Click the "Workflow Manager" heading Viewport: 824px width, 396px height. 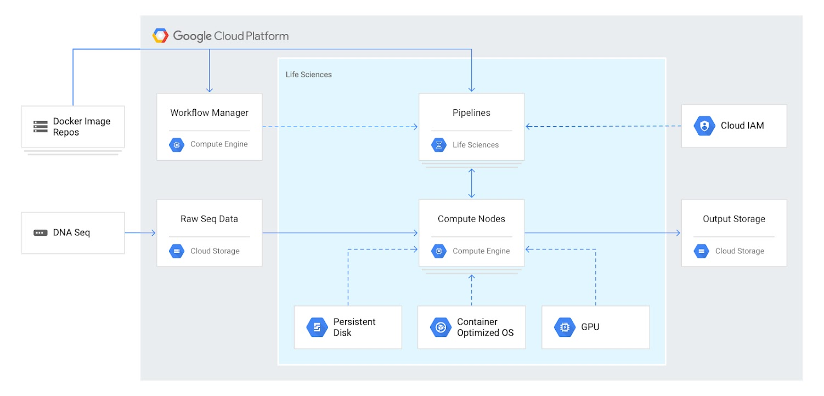[210, 113]
